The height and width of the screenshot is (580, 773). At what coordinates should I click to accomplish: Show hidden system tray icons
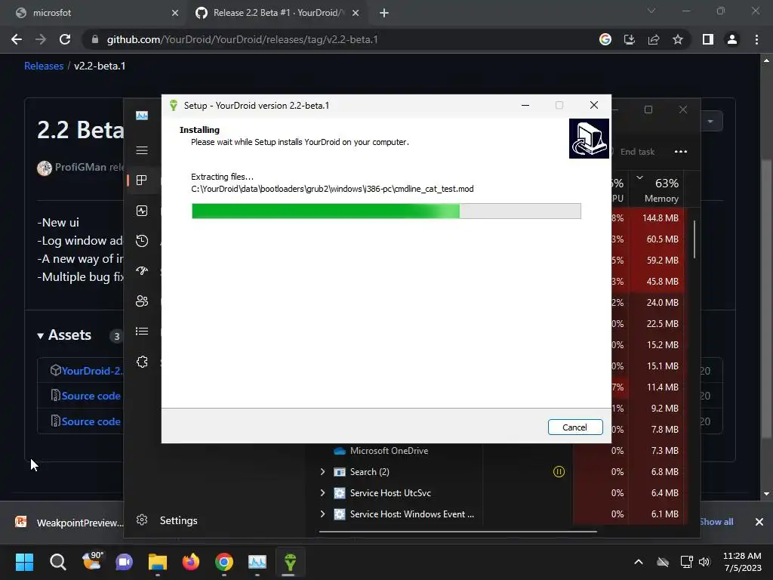coord(639,562)
